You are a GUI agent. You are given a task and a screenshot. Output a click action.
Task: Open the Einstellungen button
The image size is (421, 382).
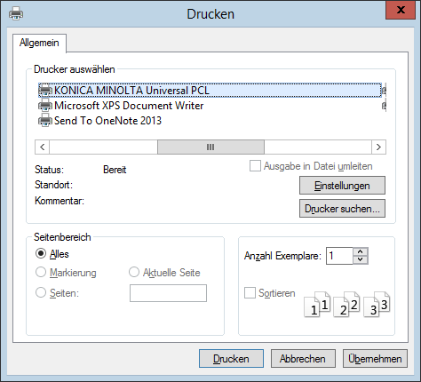(342, 186)
